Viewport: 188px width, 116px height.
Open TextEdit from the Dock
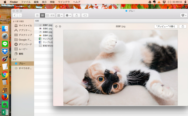(x=5, y=67)
